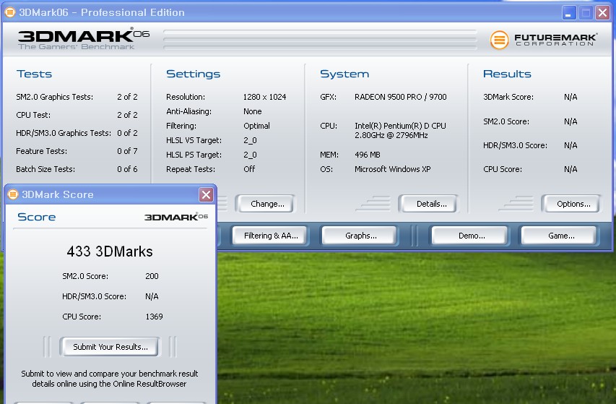The width and height of the screenshot is (616, 404).
Task: Click the 3DMark Score dialog title icon
Action: point(13,194)
